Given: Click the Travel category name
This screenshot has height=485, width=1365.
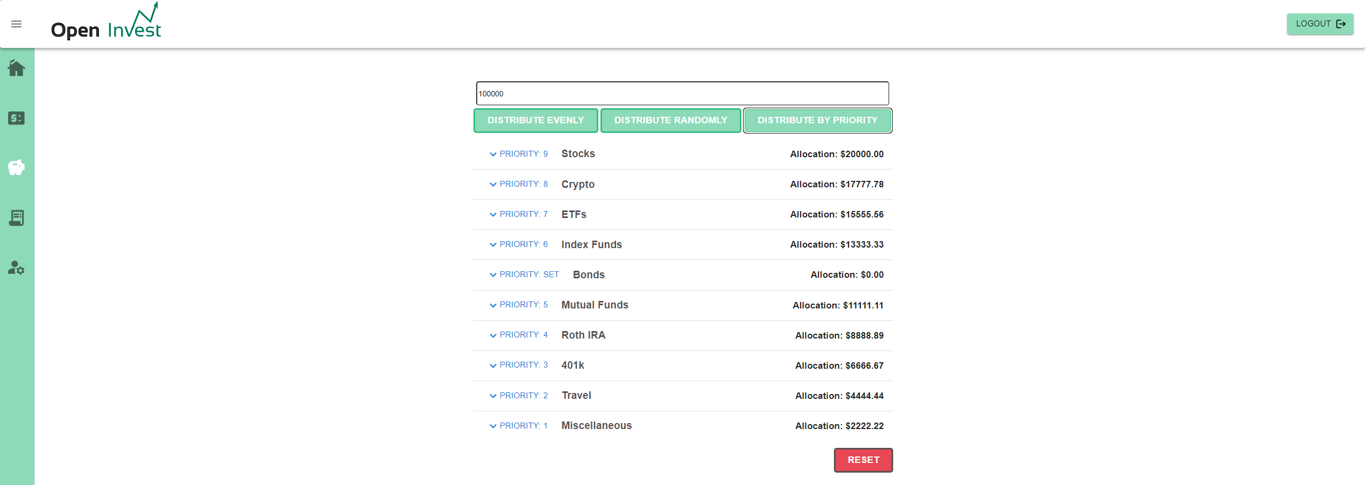Looking at the screenshot, I should tap(576, 396).
